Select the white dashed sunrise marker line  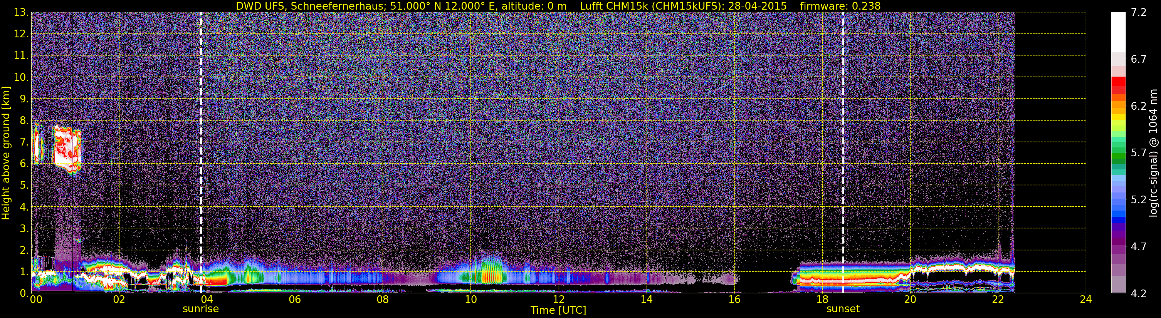coord(200,153)
